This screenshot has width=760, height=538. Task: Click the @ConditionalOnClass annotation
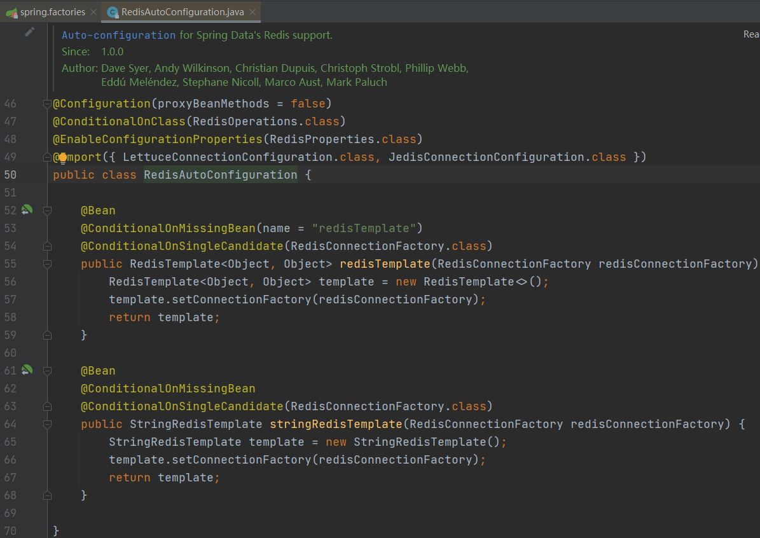pyautogui.click(x=119, y=121)
